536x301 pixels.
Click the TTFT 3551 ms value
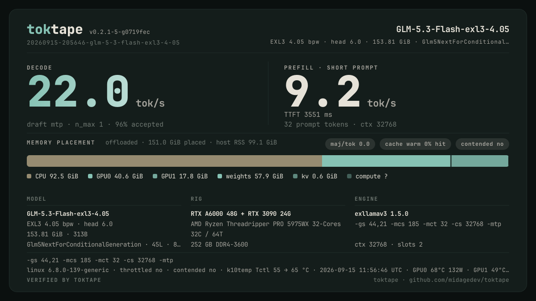308,115
